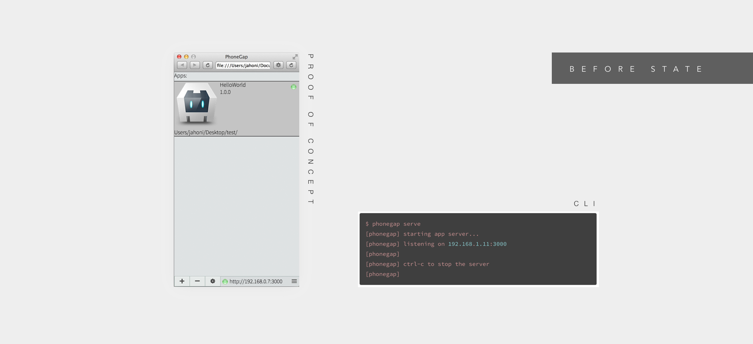Screen dimensions: 753x344
Task: Add an app with the plus button
Action: tap(182, 281)
